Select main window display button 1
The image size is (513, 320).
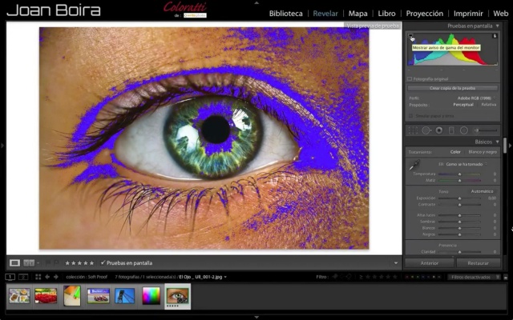(10, 277)
